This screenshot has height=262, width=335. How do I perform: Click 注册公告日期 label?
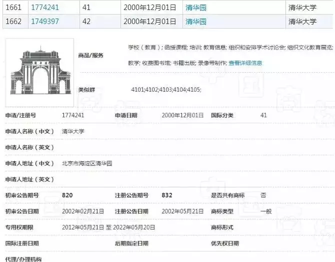131,211
